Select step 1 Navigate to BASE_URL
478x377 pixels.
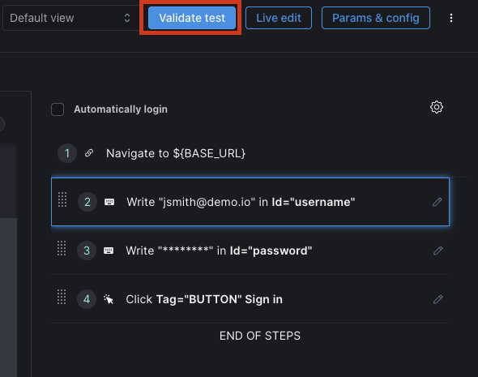click(x=250, y=153)
